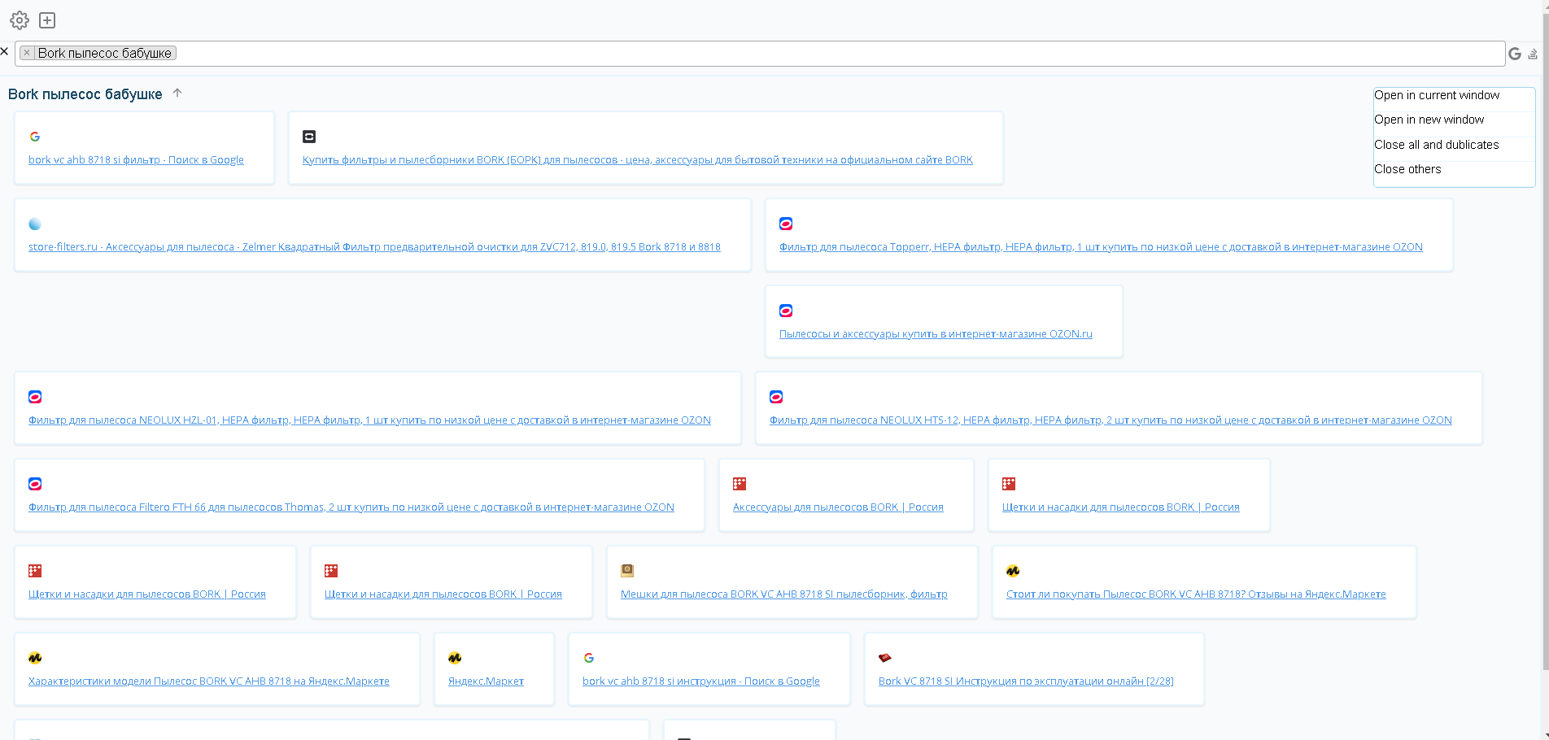Open 'Фильтр для пылесоса NEOLUX HZL-01' link
The height and width of the screenshot is (740, 1549).
[x=369, y=420]
